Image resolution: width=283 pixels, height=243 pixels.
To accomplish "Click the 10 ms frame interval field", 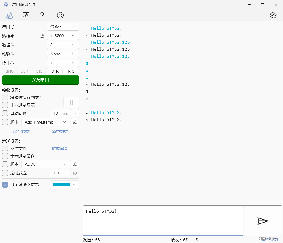I will 60,113.
